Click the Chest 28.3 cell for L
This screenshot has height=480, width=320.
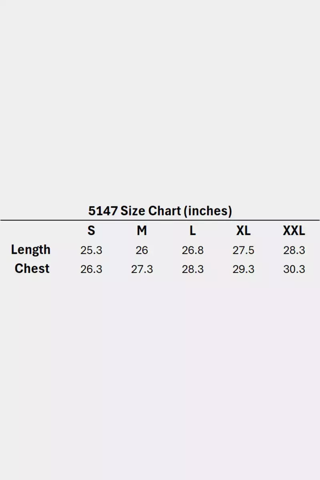point(193,269)
